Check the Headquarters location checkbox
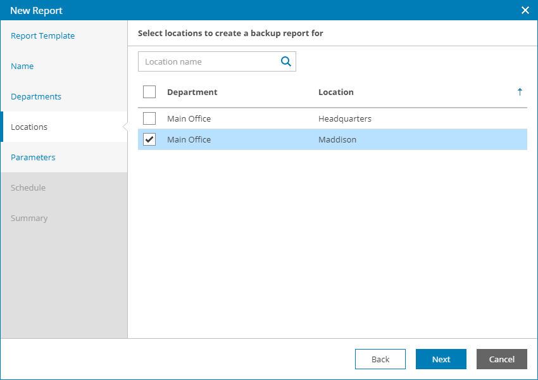Screen dimensions: 538x380 (149, 118)
